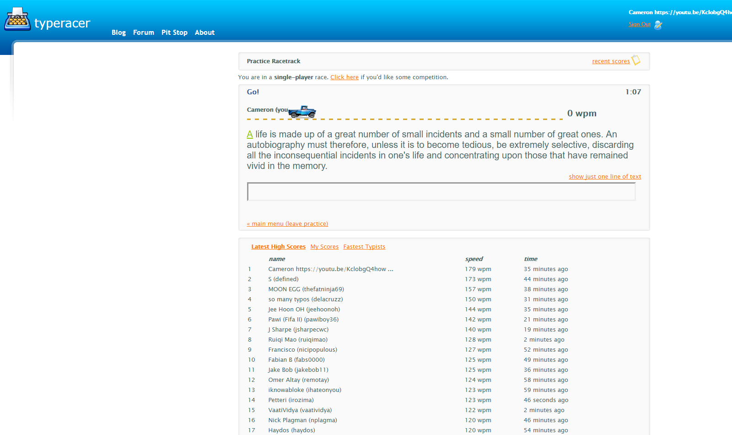Click the typeracer typewriter logo icon
The image size is (732, 435).
pos(17,19)
